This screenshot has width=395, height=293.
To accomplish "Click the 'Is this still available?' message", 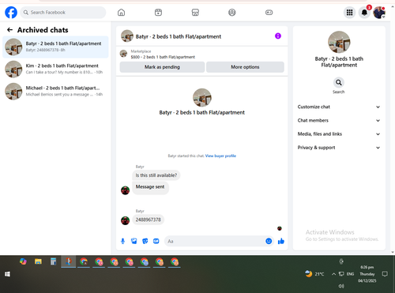I will point(156,175).
